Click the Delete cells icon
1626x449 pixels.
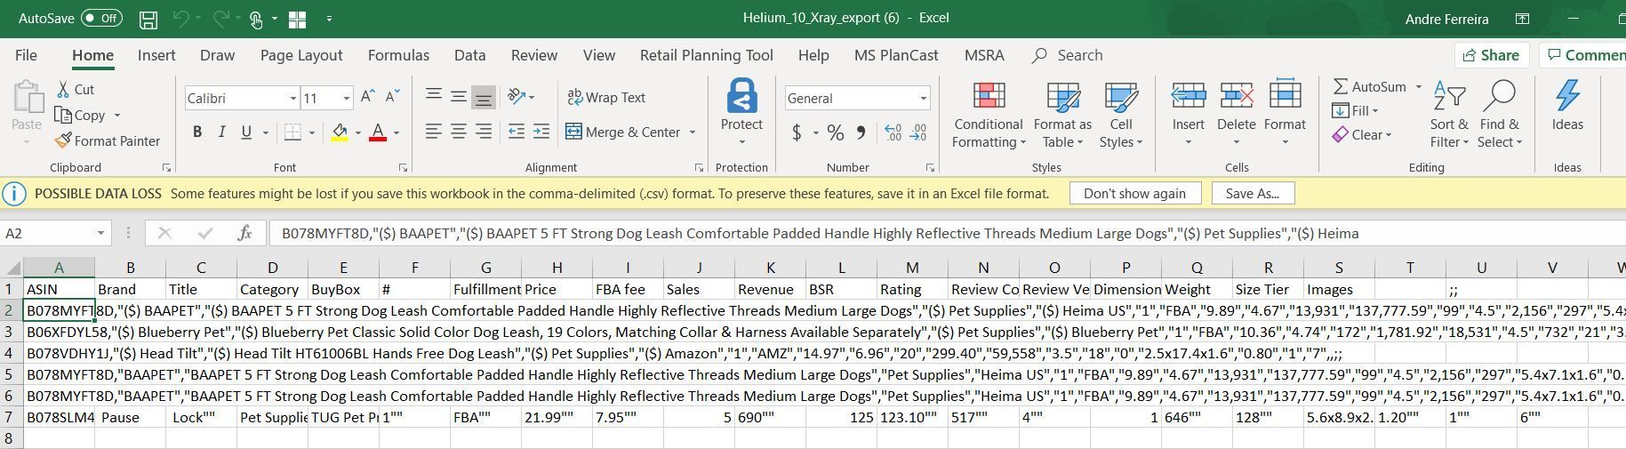tap(1236, 95)
